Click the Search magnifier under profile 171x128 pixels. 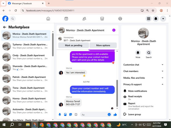(x=149, y=53)
